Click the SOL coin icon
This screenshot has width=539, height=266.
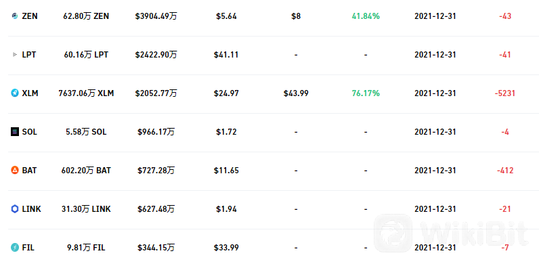click(x=14, y=131)
